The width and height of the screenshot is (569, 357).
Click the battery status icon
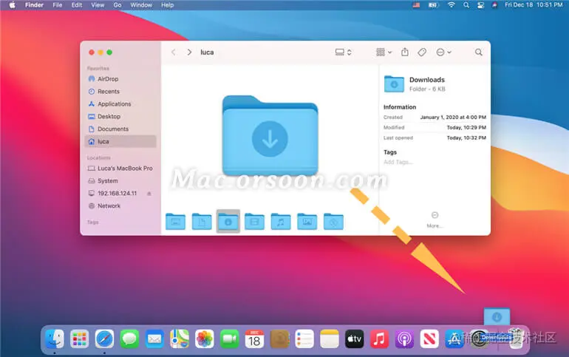tap(433, 5)
